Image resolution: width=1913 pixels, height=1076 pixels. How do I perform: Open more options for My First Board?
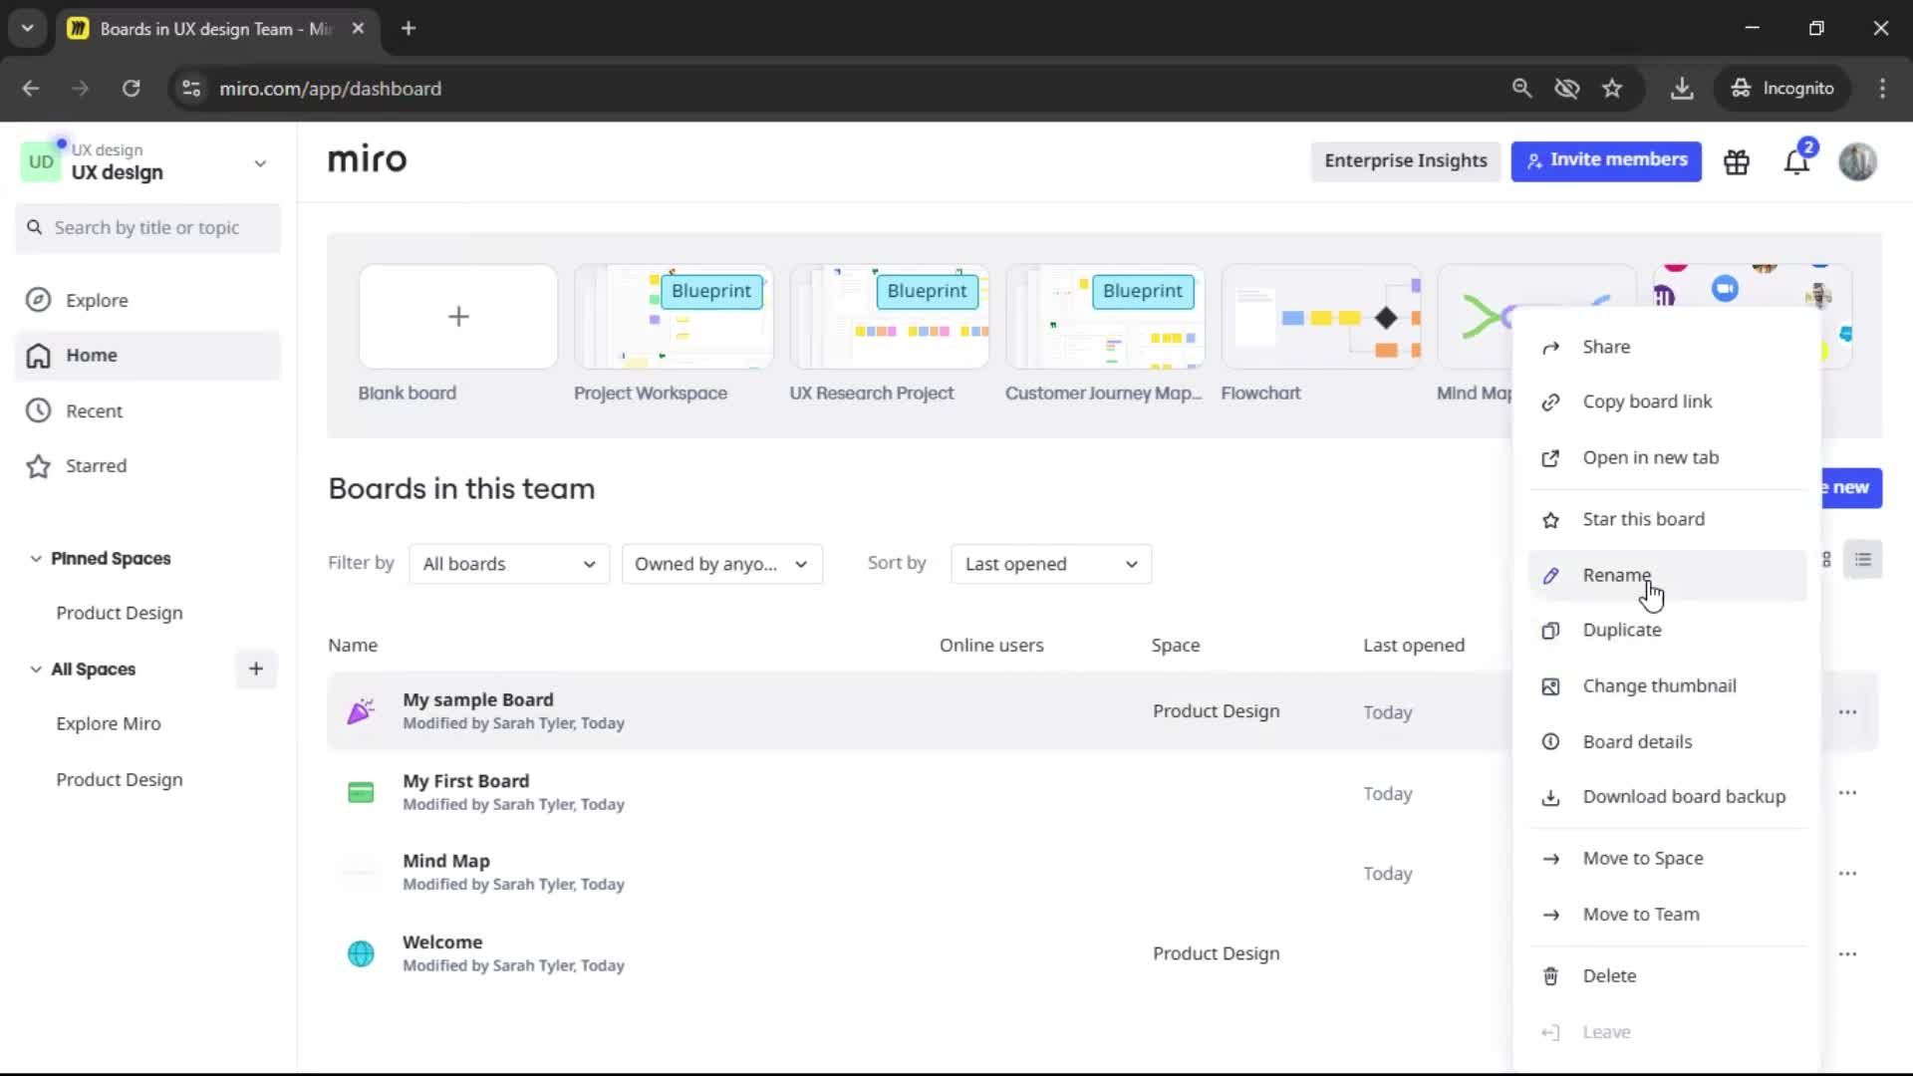(x=1847, y=793)
